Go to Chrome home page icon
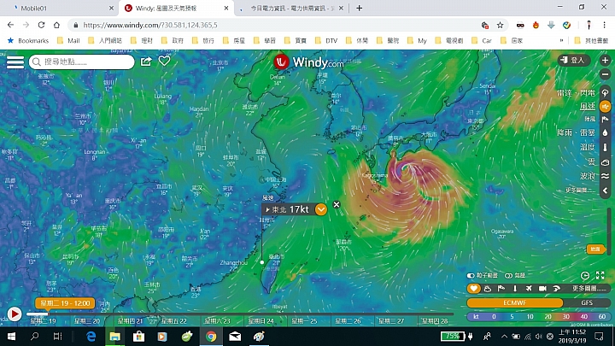This screenshot has height=346, width=615. pyautogui.click(x=56, y=25)
